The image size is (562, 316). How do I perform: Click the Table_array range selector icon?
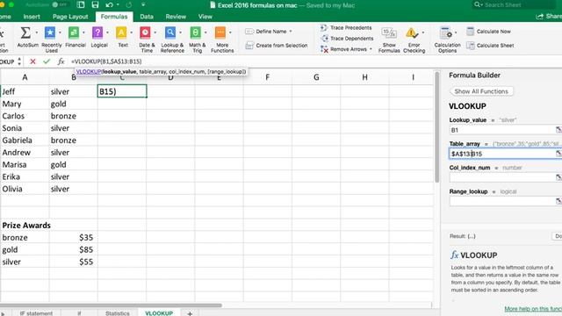[x=558, y=154]
